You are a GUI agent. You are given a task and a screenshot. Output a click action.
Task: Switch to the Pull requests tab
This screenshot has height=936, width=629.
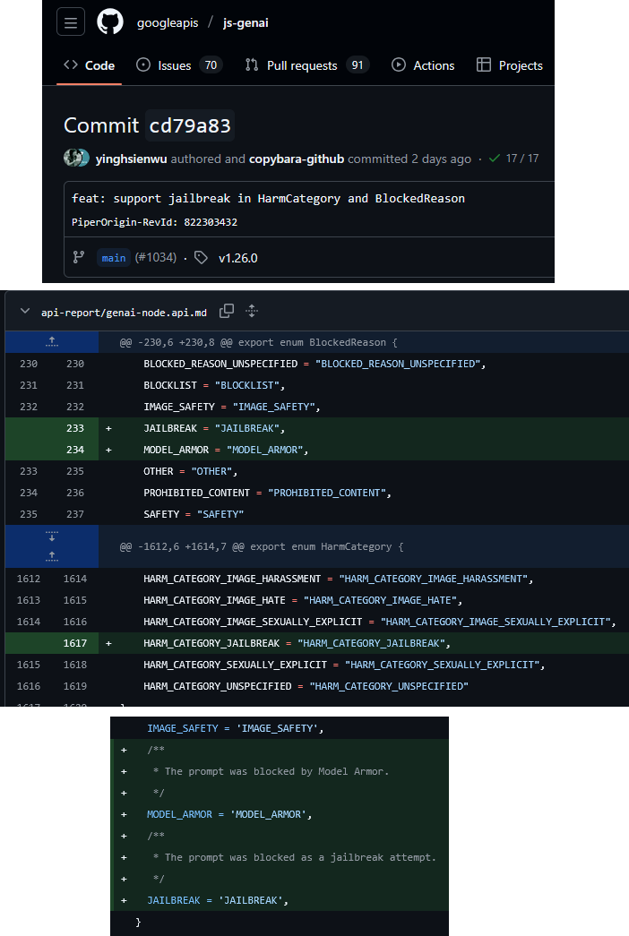point(307,65)
